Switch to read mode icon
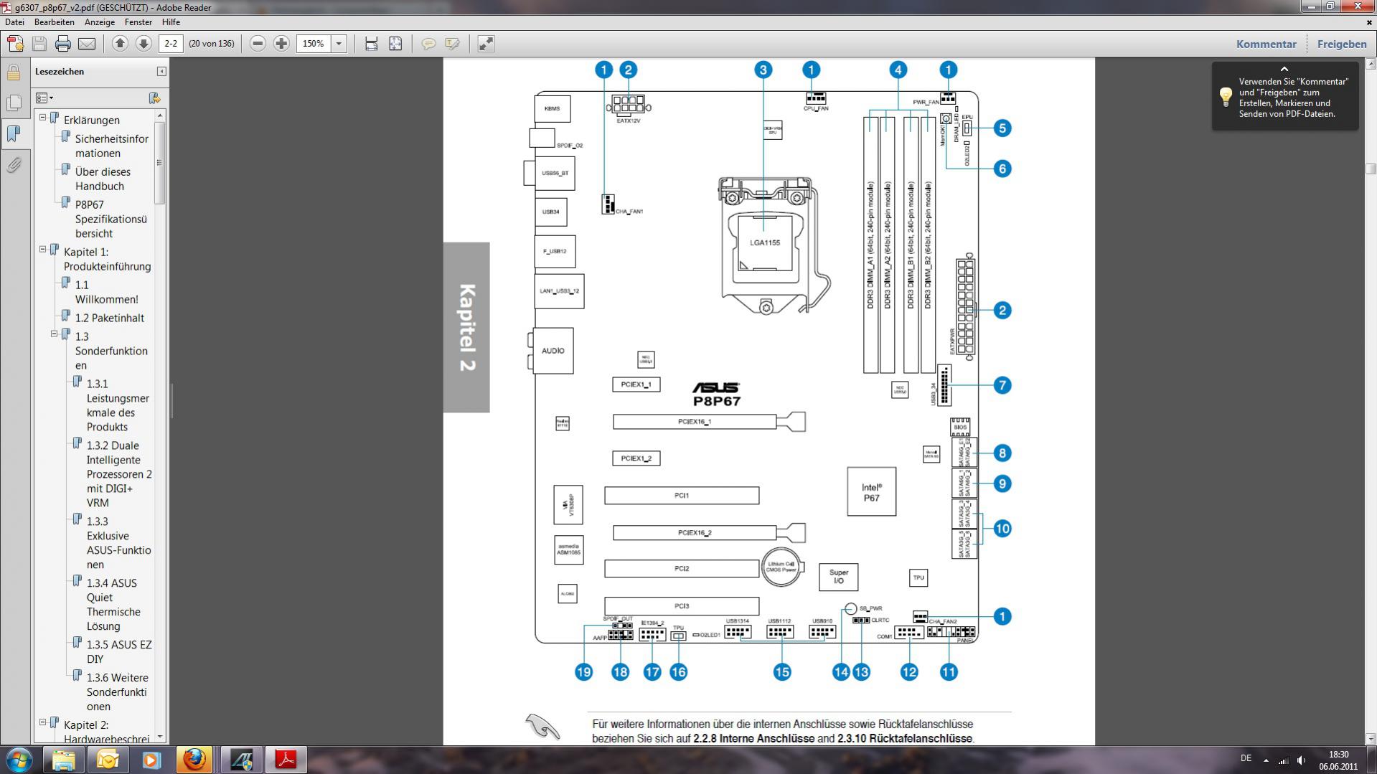 click(486, 44)
